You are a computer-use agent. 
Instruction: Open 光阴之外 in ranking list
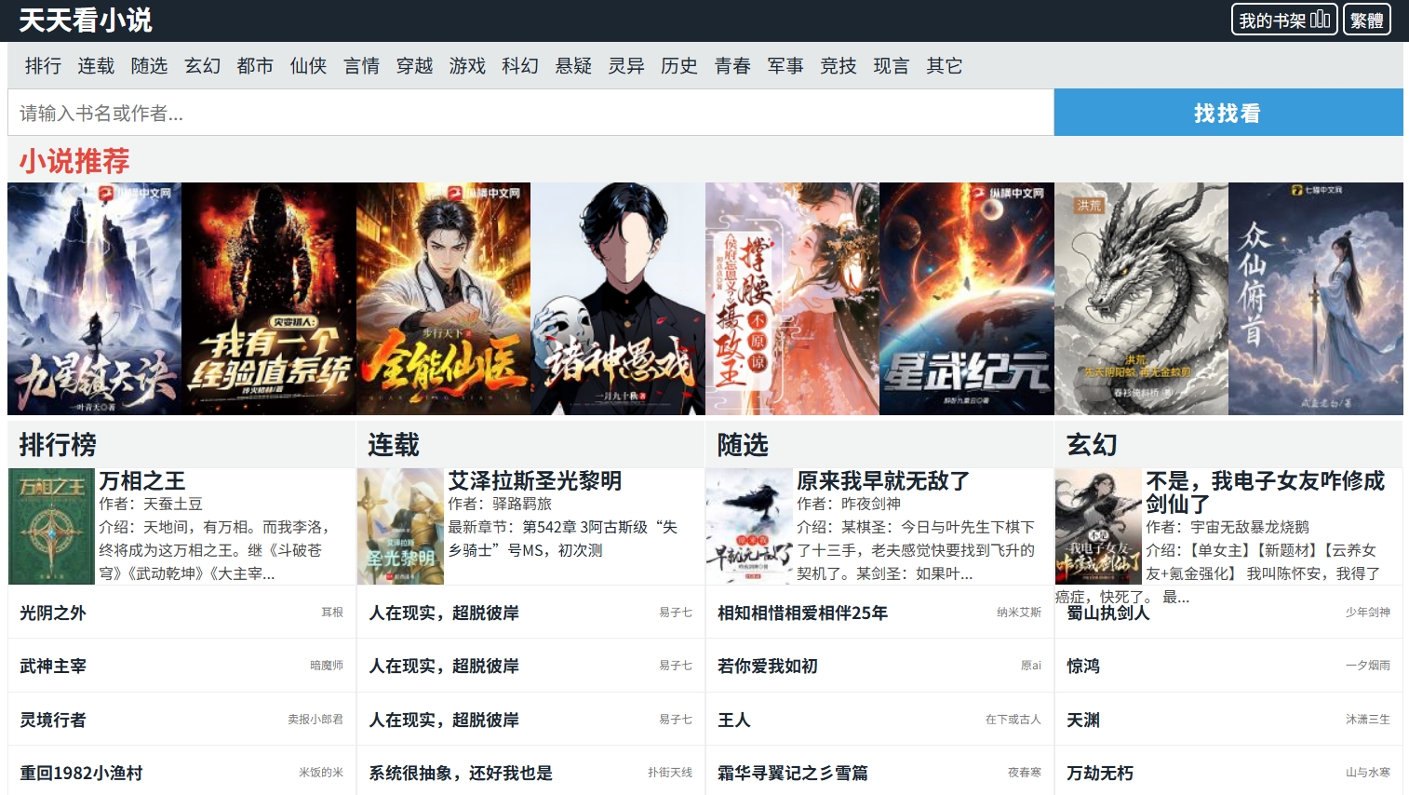[53, 613]
